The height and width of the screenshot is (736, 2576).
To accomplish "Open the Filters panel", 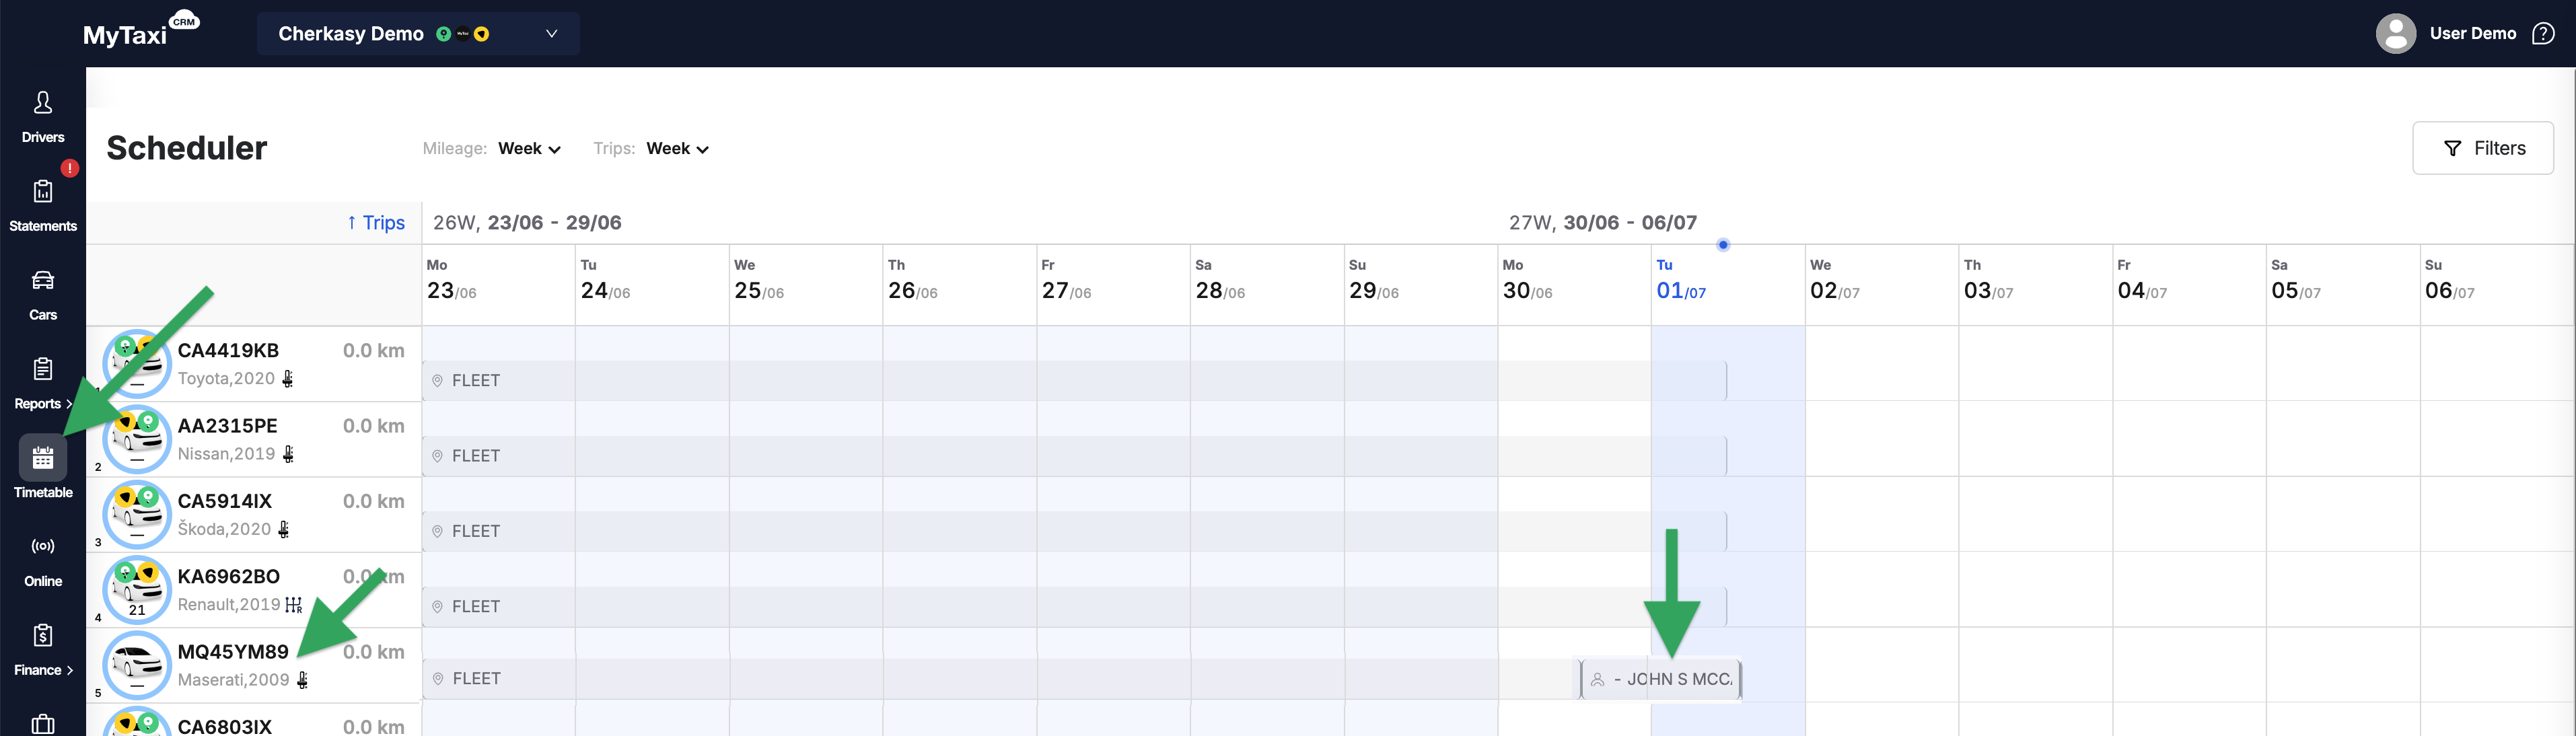I will (2483, 148).
